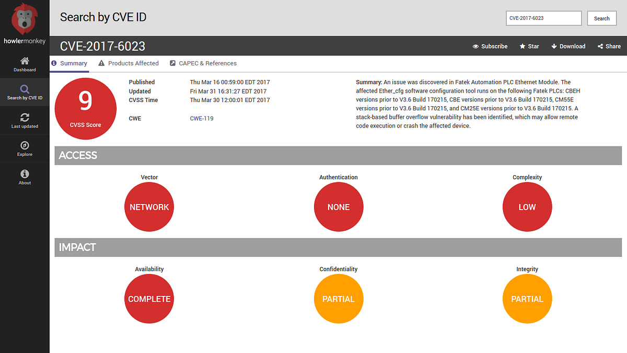Screen dimensions: 627x353
Task: Click the 'CWE' label
Action: 135,119
